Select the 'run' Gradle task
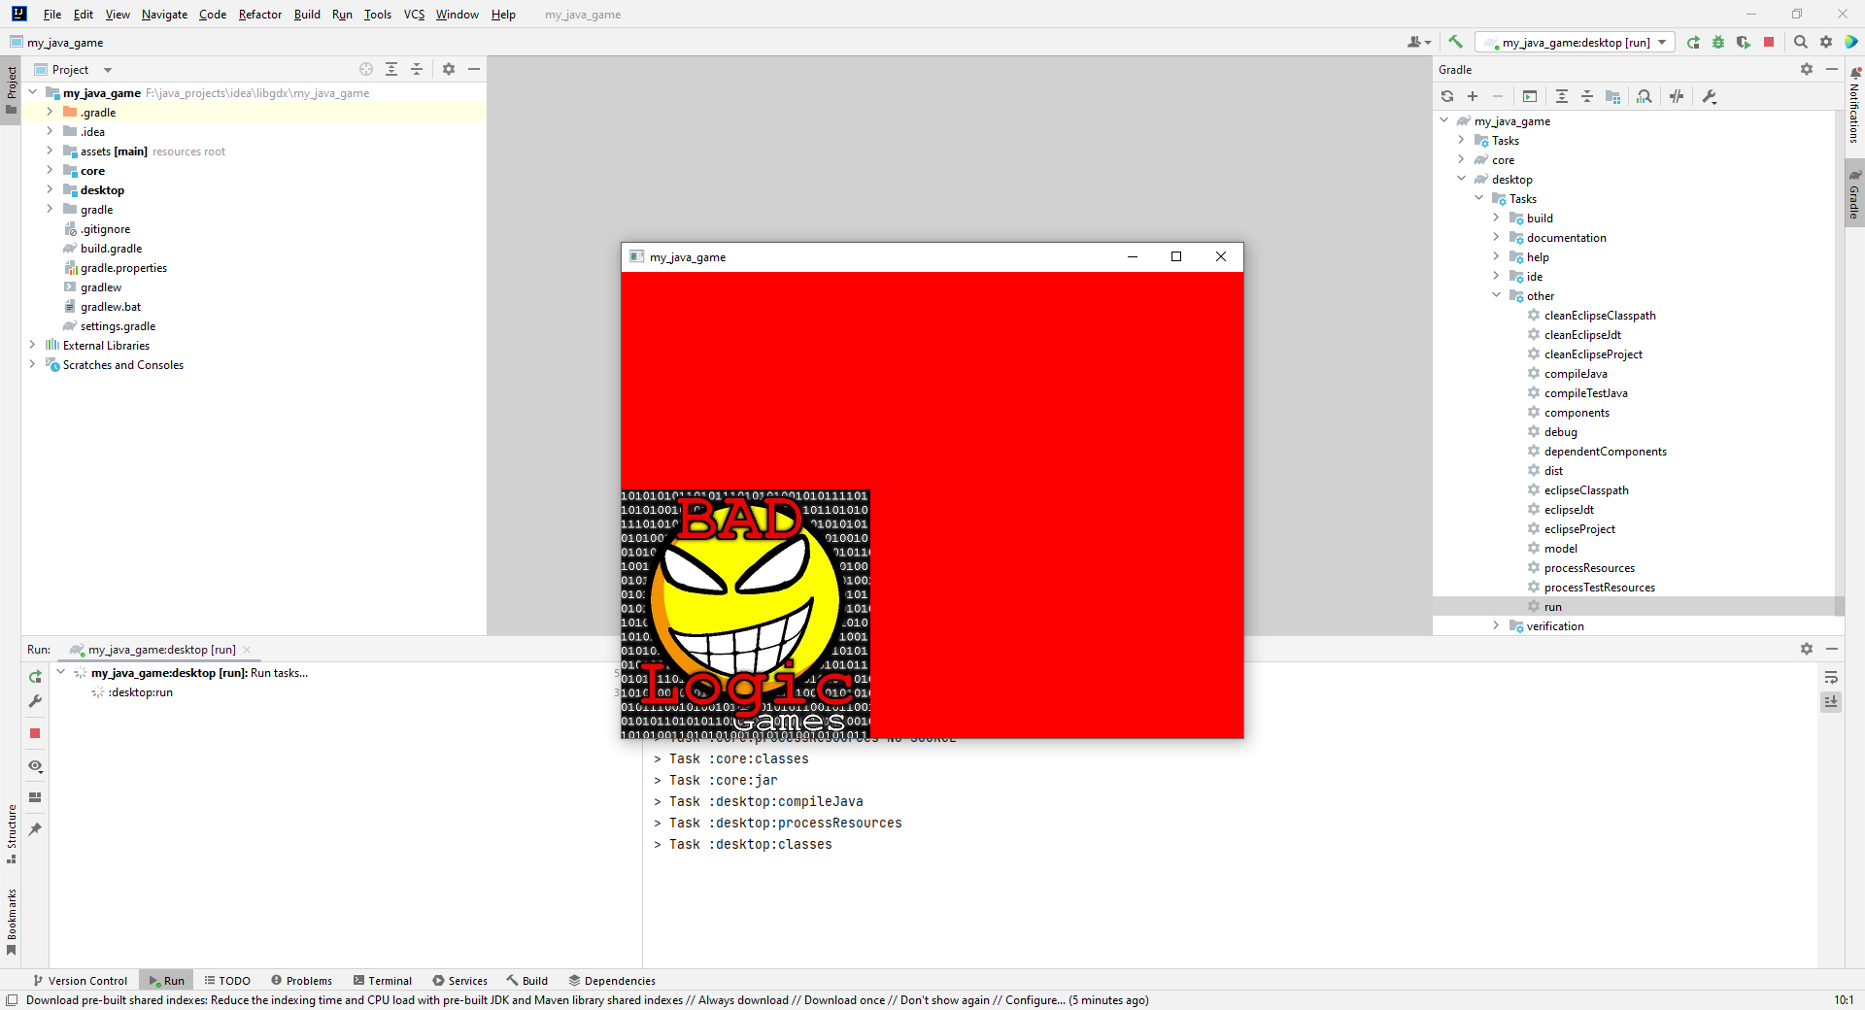The image size is (1865, 1010). 1552,607
